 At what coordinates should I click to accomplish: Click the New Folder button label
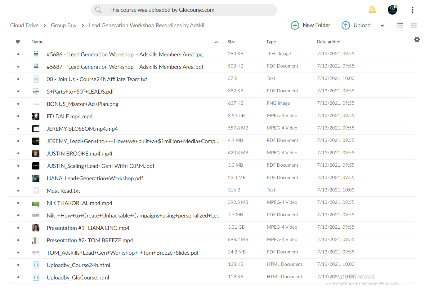pos(316,25)
